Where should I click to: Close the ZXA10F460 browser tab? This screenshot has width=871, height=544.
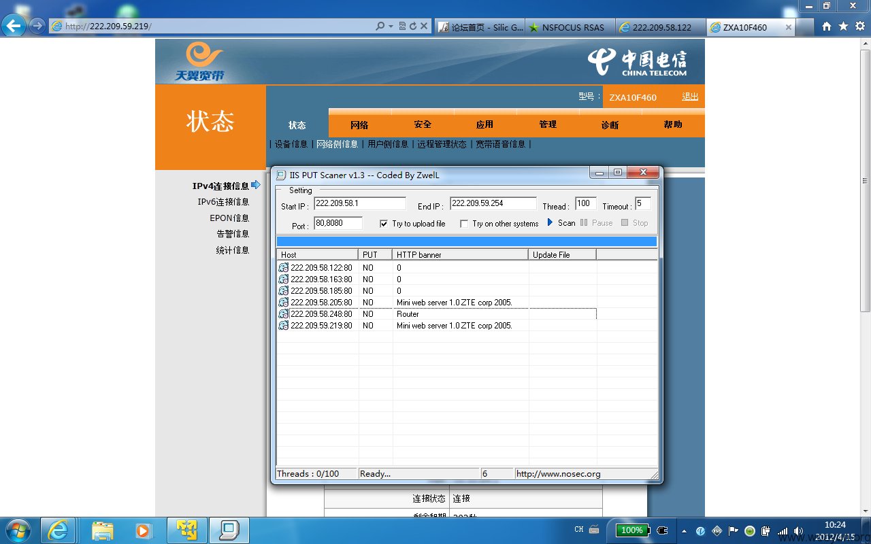pyautogui.click(x=789, y=27)
